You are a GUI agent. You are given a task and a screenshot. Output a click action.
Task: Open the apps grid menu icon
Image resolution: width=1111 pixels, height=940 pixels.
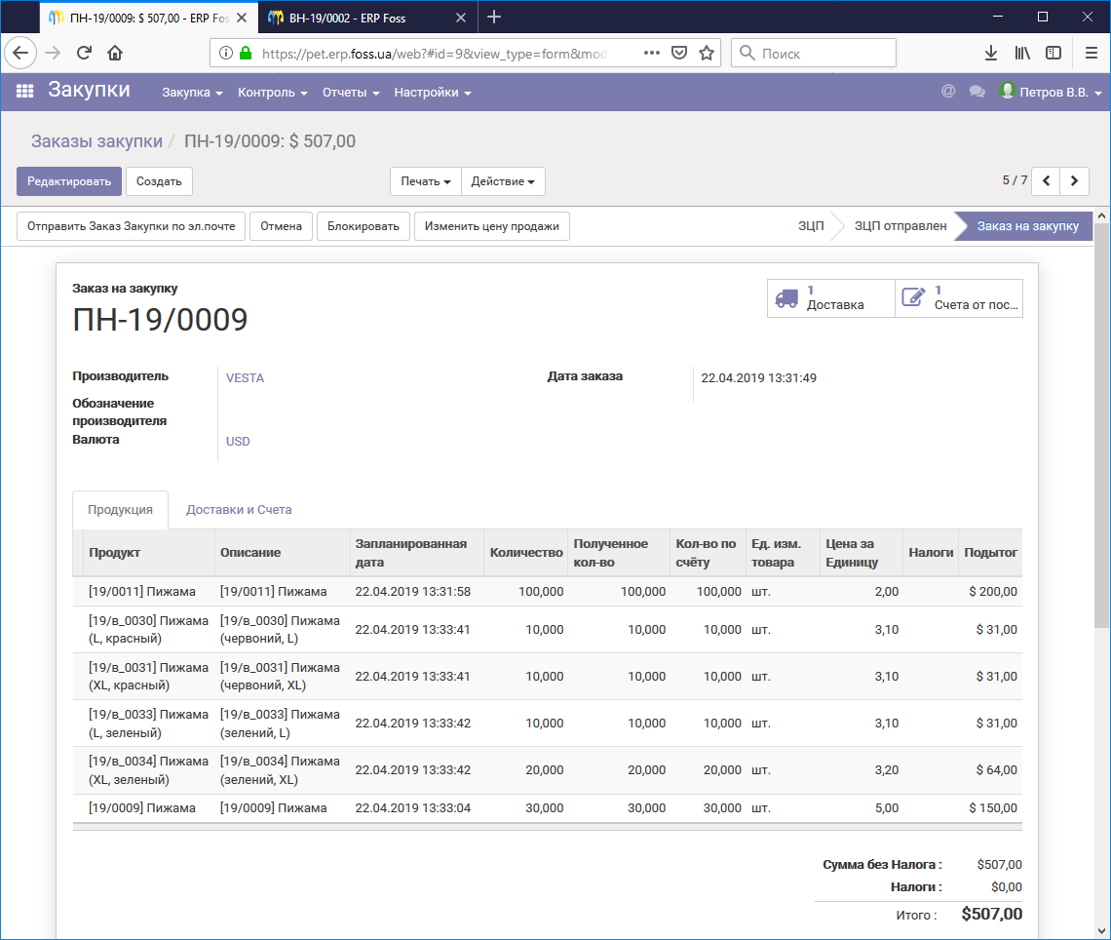click(x=24, y=92)
